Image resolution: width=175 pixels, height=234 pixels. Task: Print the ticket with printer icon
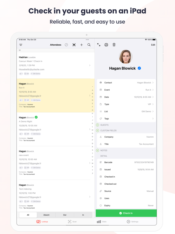[106, 45]
